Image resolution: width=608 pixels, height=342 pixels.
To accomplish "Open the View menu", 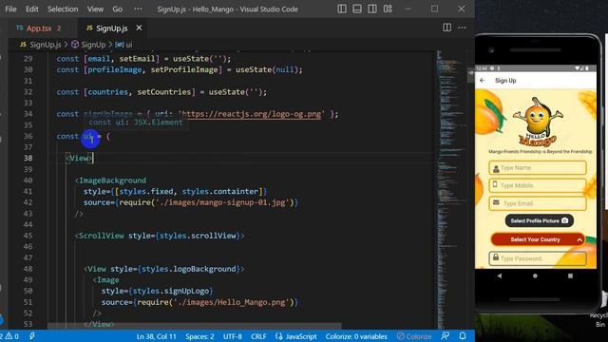I will coord(95,9).
